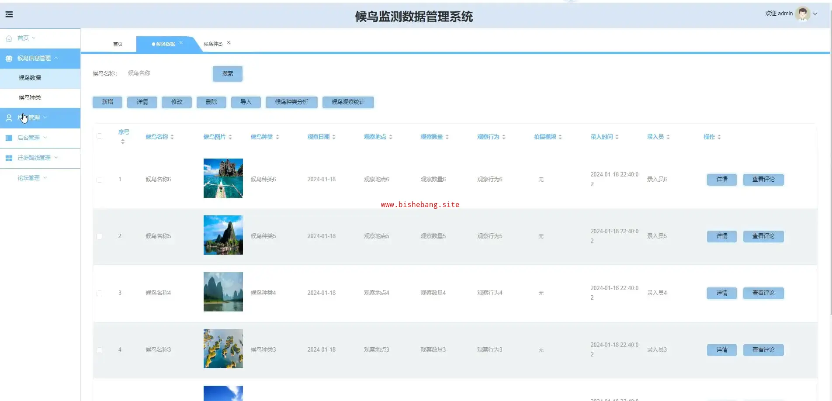Viewport: 832px width, 401px height.
Task: Click the hamburger menu collapse icon
Action: 9,14
